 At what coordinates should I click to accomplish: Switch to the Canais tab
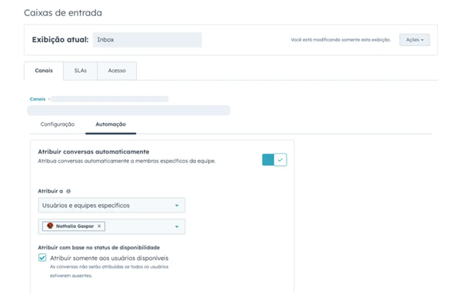click(x=44, y=71)
